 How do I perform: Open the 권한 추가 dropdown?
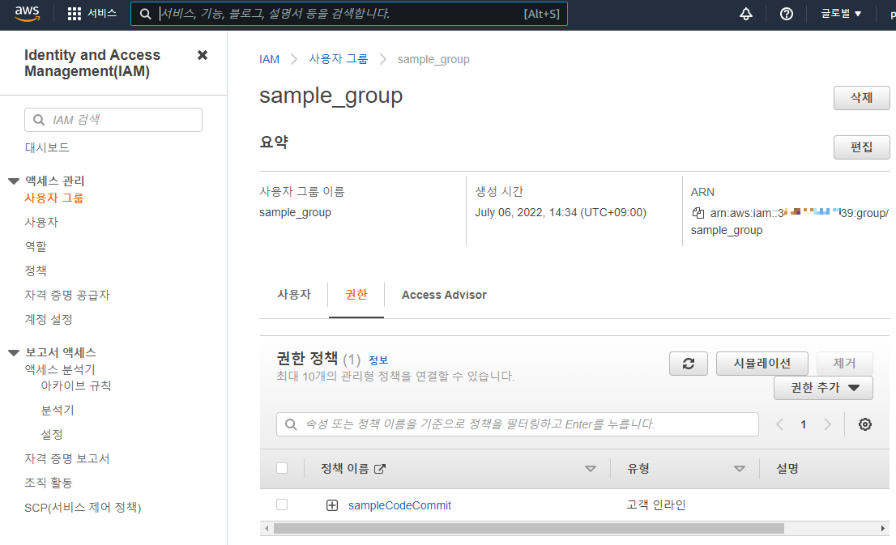(x=823, y=388)
